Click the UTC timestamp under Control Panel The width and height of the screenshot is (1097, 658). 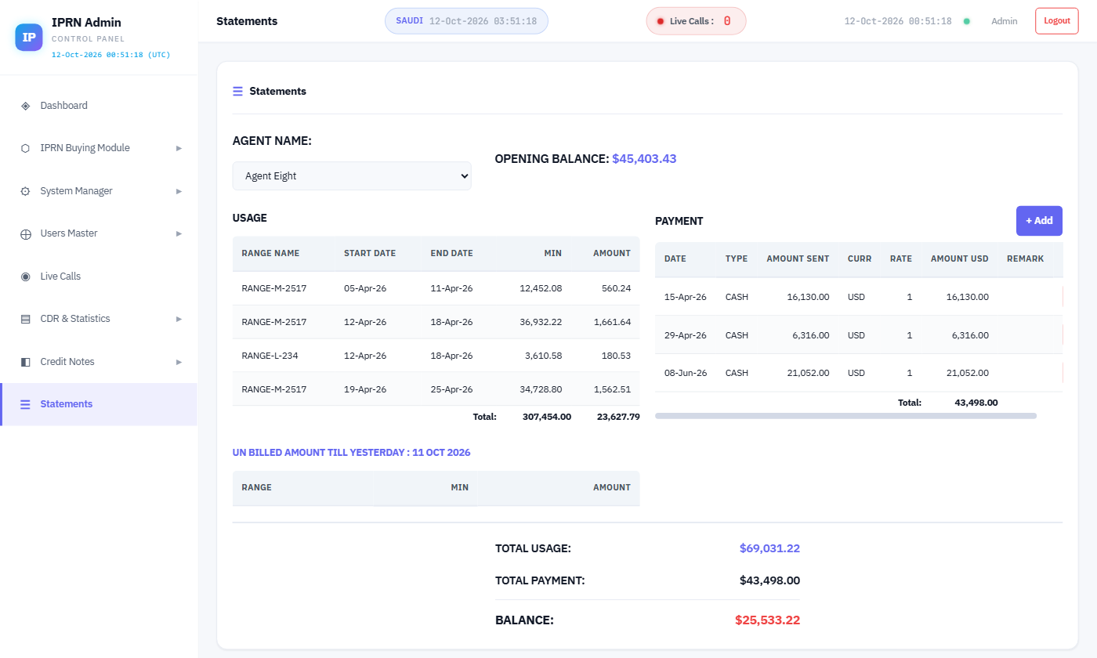click(x=110, y=55)
